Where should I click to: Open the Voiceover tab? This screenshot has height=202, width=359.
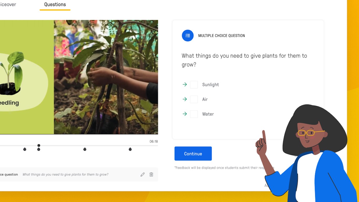tap(8, 4)
